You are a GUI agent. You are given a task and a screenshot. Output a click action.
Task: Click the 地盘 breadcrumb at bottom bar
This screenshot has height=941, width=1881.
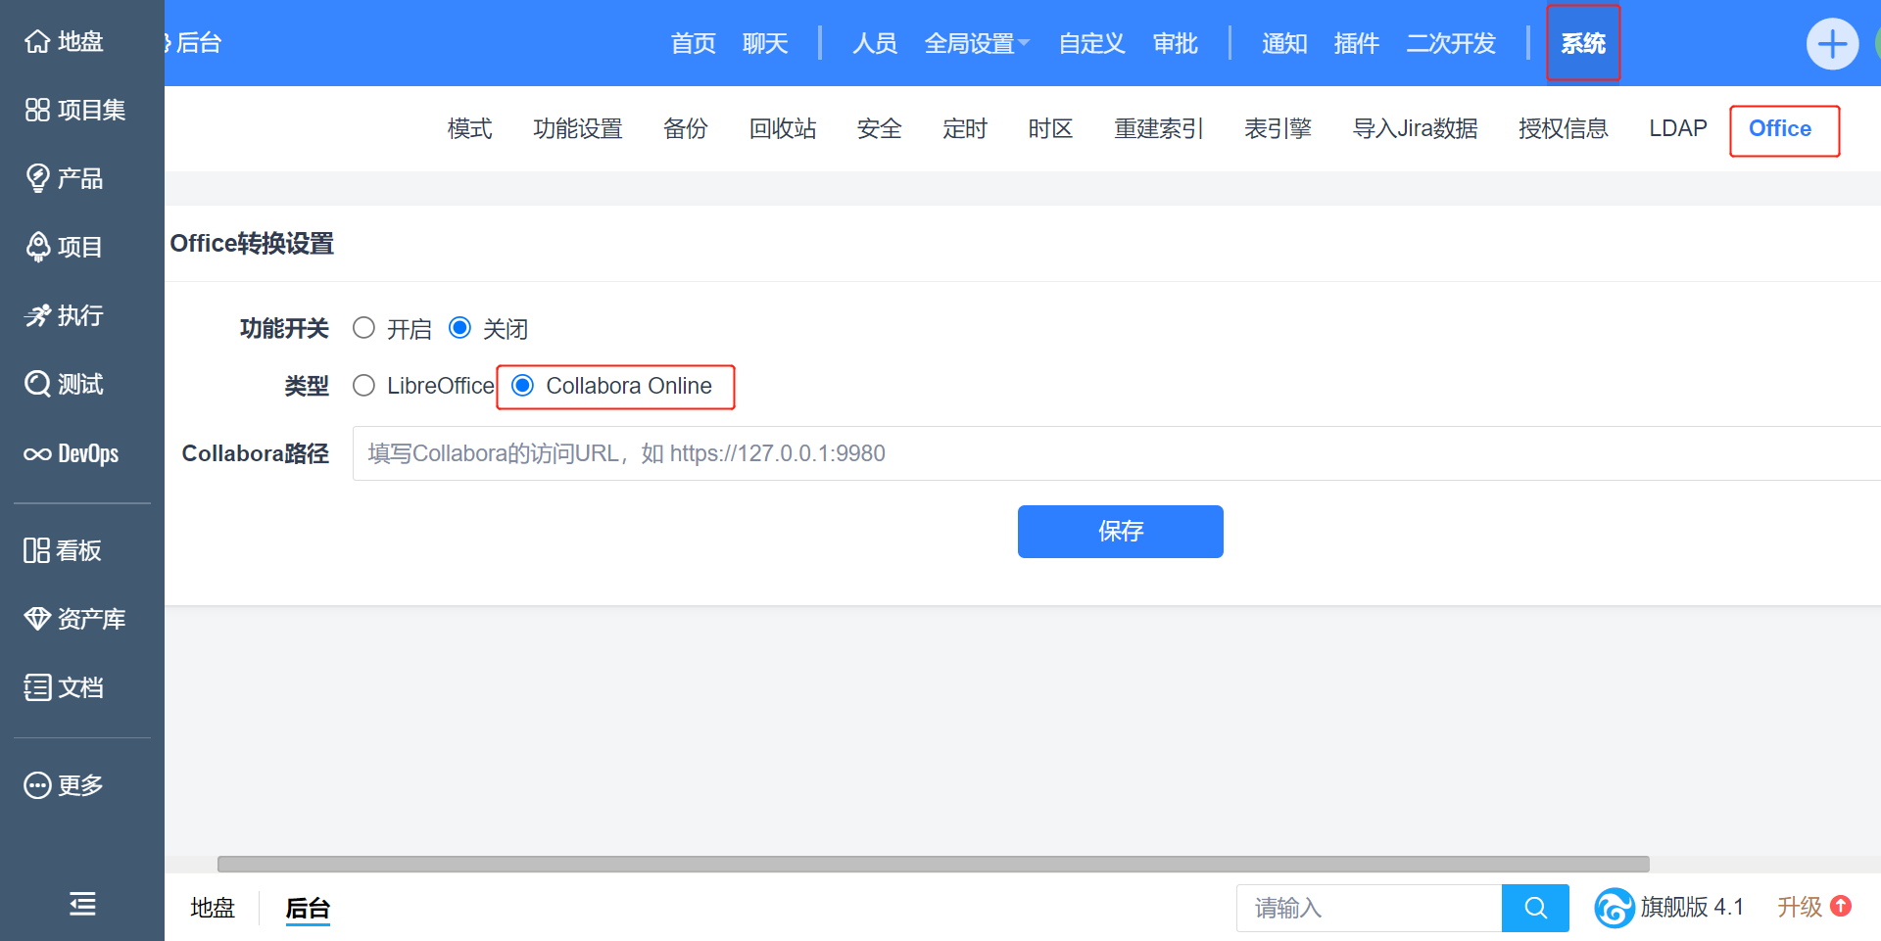tap(213, 908)
